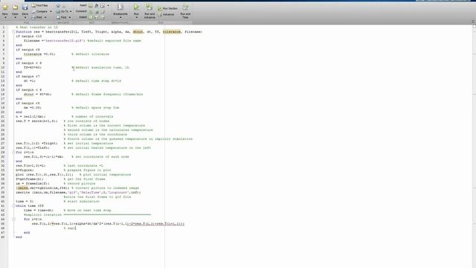Click the Compare files button
Screen dimensions: 476x268
pos(39,12)
